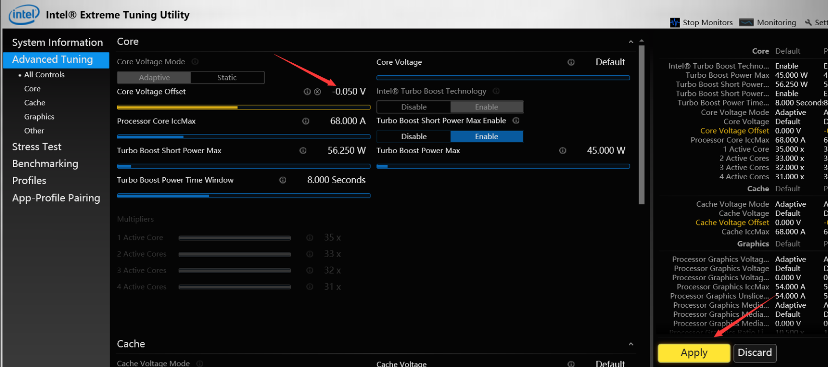Switch Core Voltage Mode to Static
The height and width of the screenshot is (367, 828).
[x=227, y=77]
